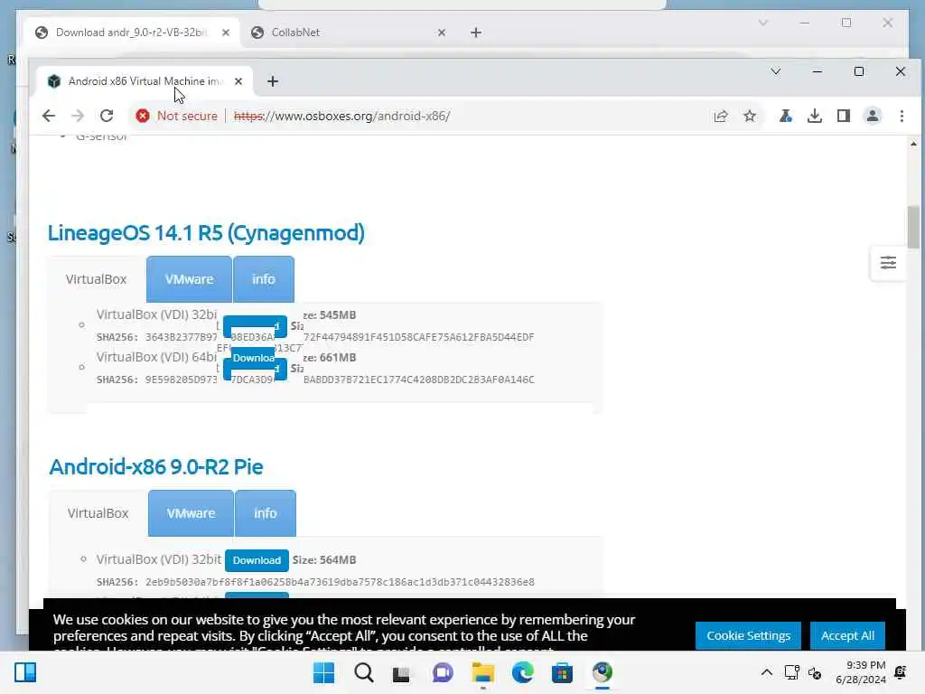This screenshot has height=694, width=925.
Task: Open the notification center icon
Action: point(901,672)
